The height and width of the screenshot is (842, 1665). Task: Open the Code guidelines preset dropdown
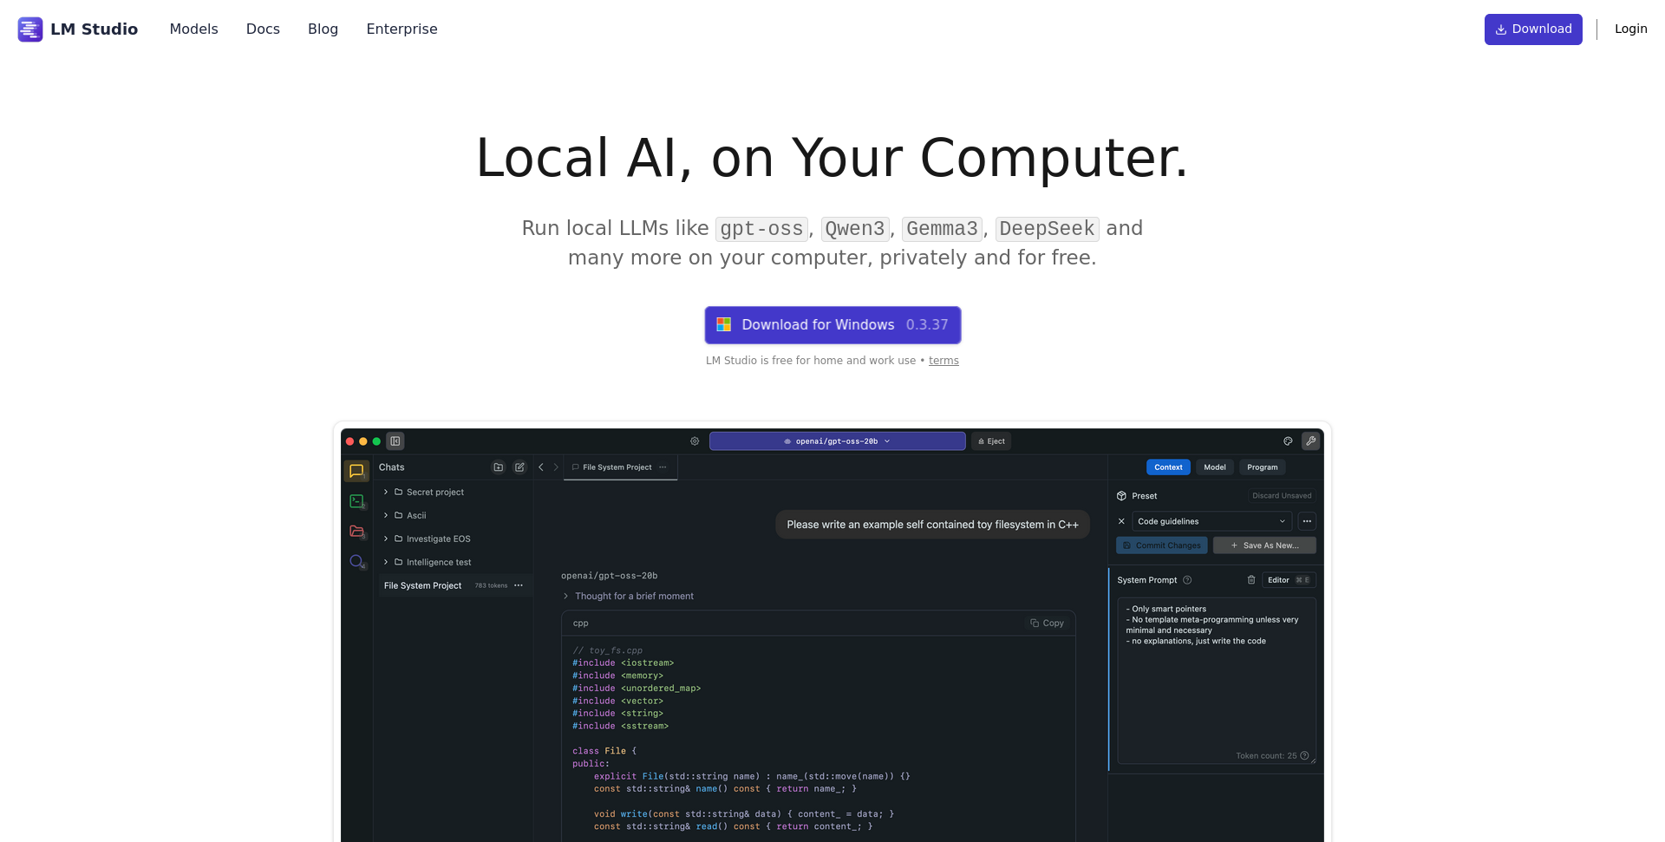(x=1211, y=521)
